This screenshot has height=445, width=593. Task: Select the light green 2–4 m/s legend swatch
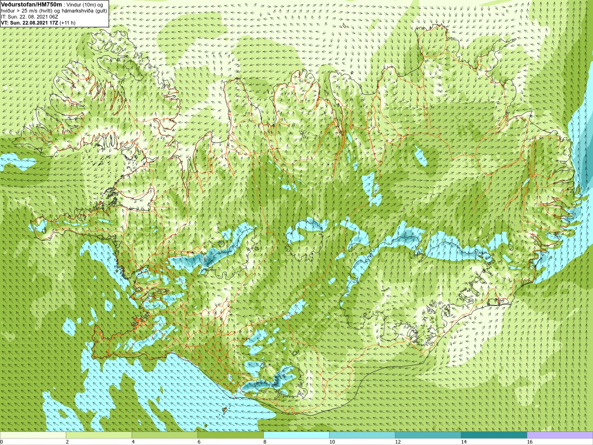pyautogui.click(x=99, y=435)
